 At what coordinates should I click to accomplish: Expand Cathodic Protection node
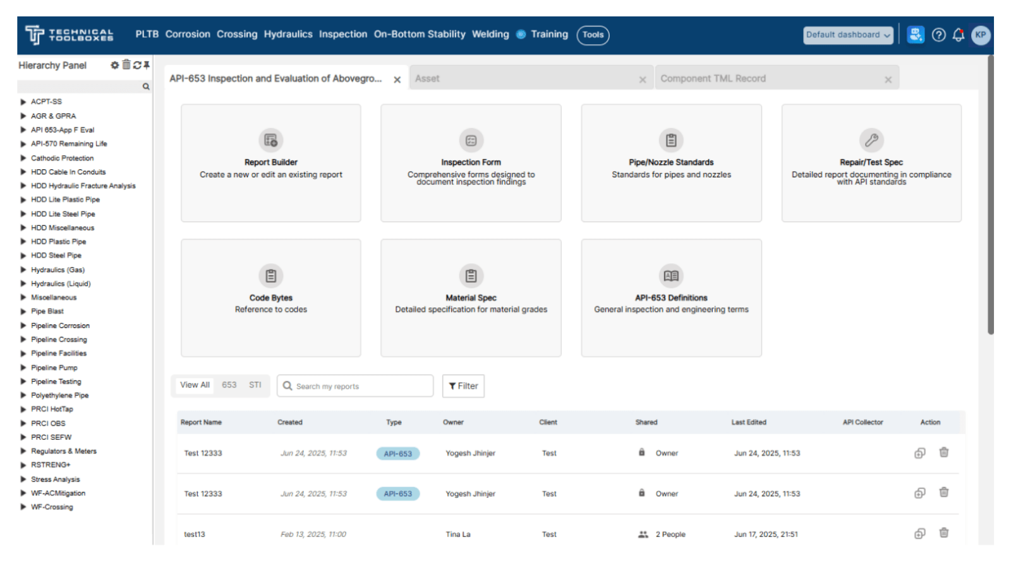[x=23, y=158]
